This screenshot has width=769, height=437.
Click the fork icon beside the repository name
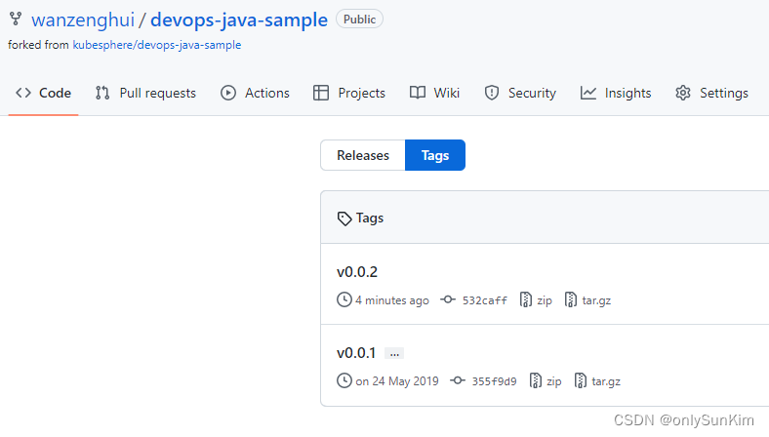[x=16, y=20]
